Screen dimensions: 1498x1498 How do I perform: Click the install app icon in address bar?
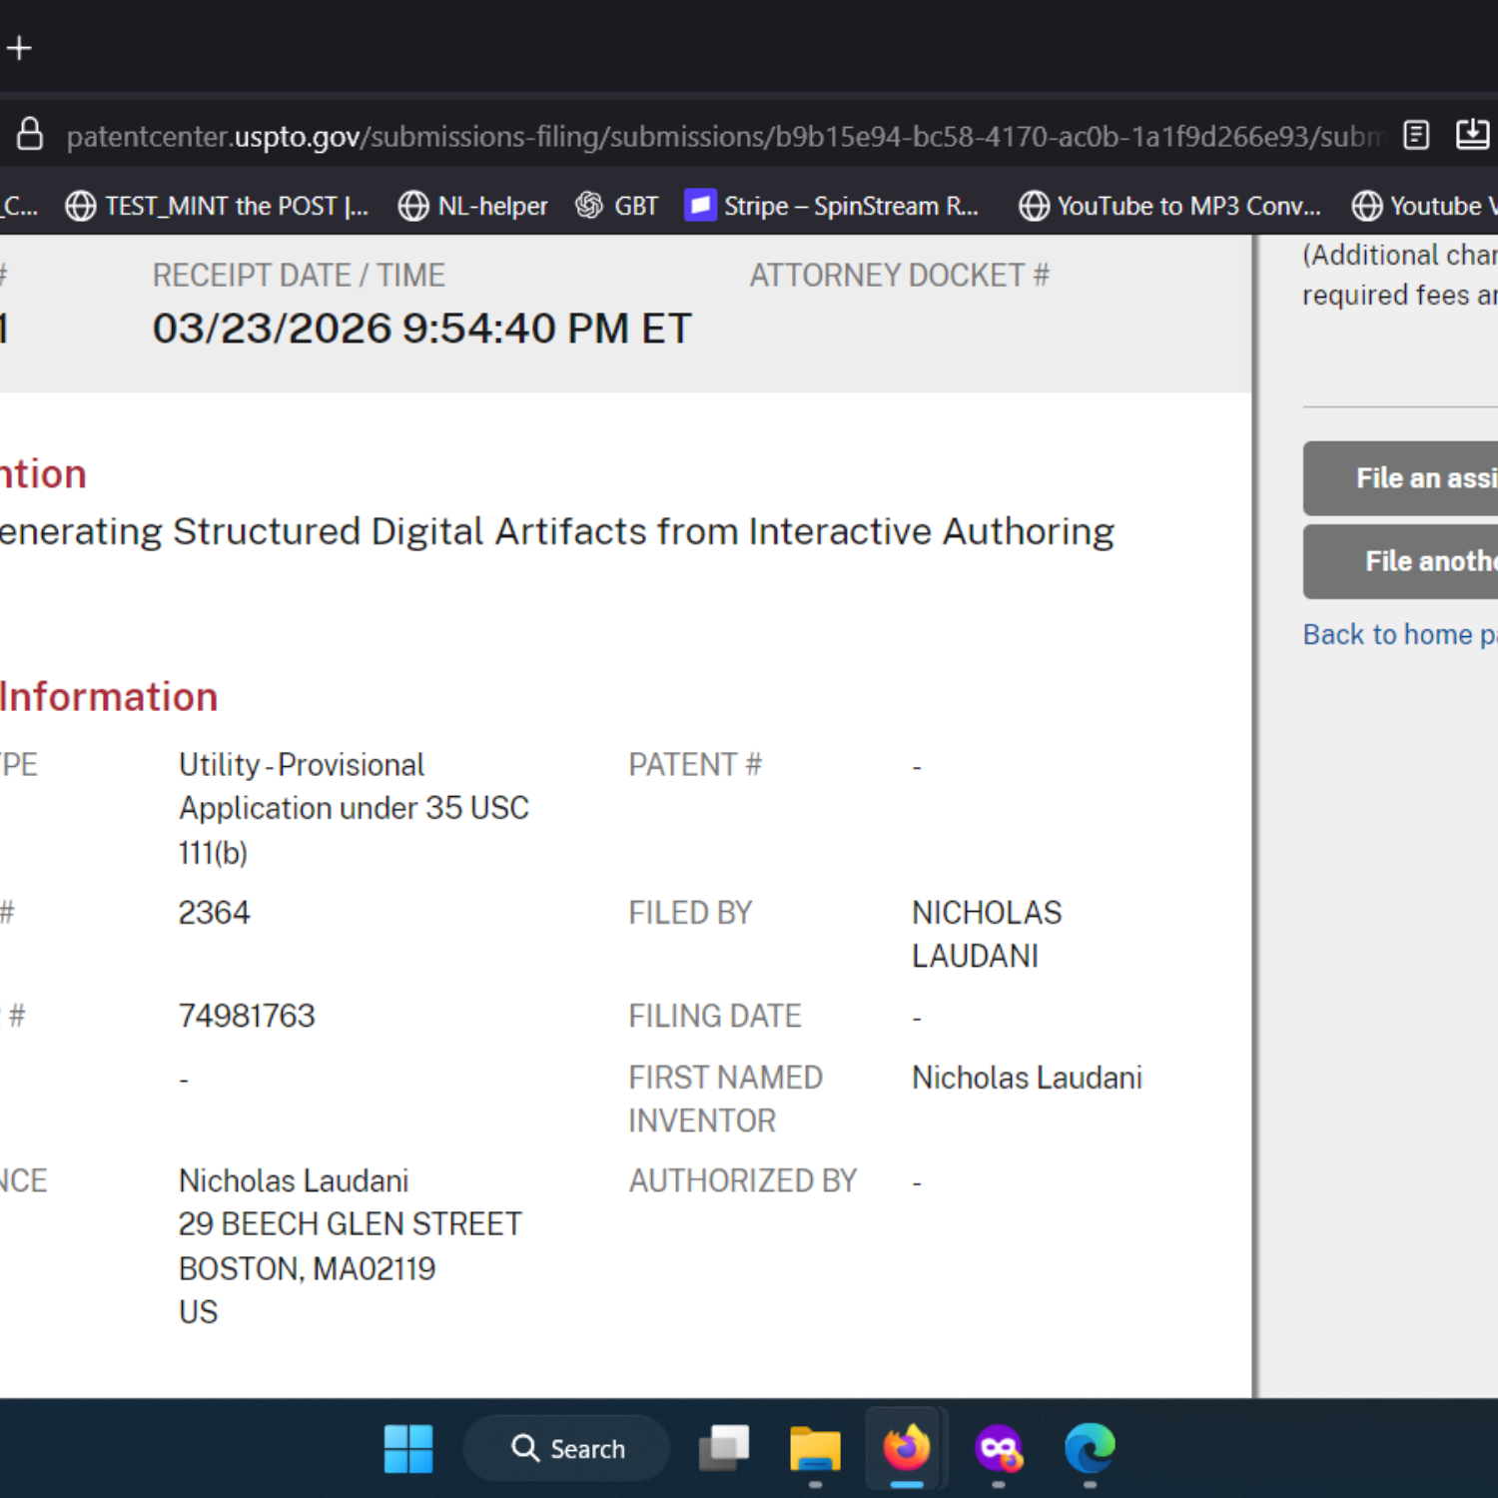[x=1472, y=135]
